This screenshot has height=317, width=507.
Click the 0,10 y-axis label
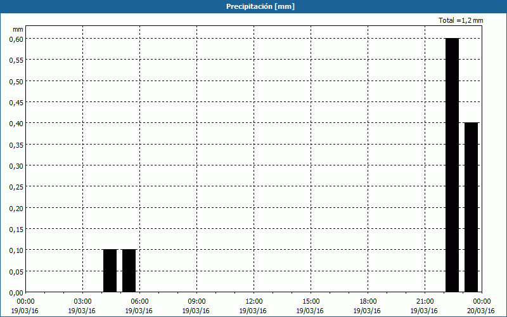pyautogui.click(x=16, y=250)
